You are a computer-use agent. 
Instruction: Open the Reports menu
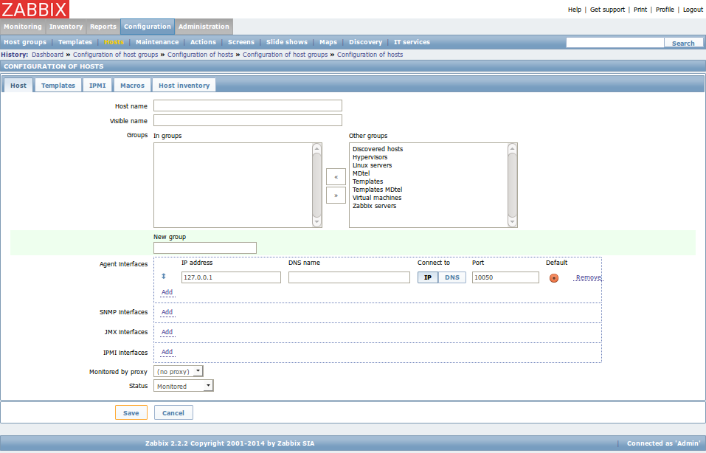click(x=103, y=27)
